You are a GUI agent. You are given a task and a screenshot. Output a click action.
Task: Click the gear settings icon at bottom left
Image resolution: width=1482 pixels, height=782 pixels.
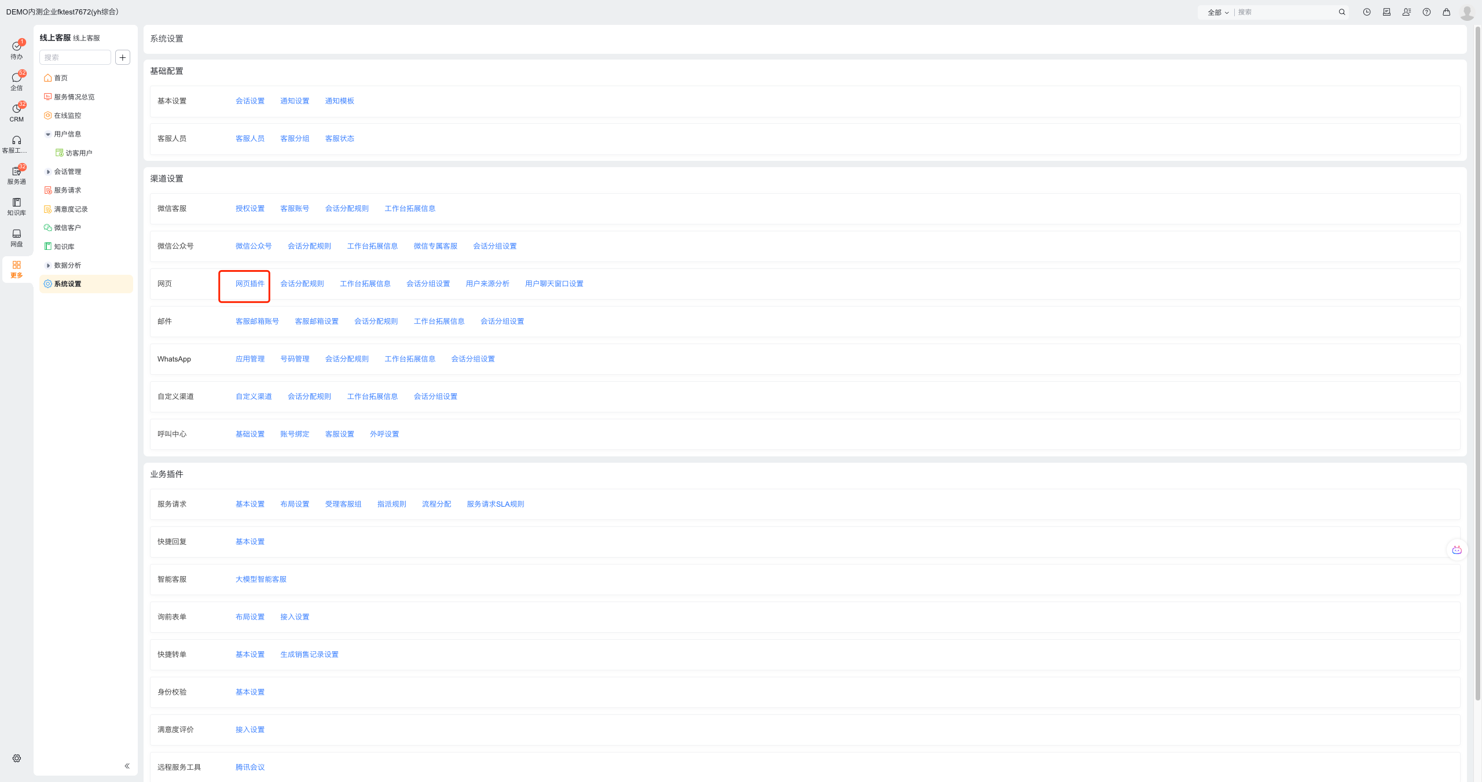[x=17, y=758]
